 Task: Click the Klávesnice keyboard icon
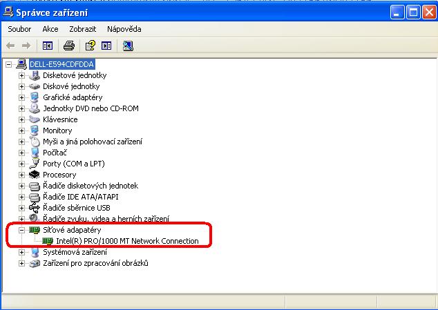(35, 119)
